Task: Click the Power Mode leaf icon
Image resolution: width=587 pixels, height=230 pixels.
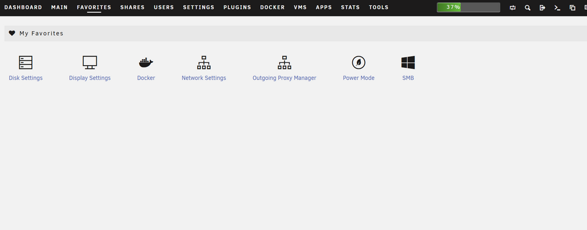Action: coord(359,62)
